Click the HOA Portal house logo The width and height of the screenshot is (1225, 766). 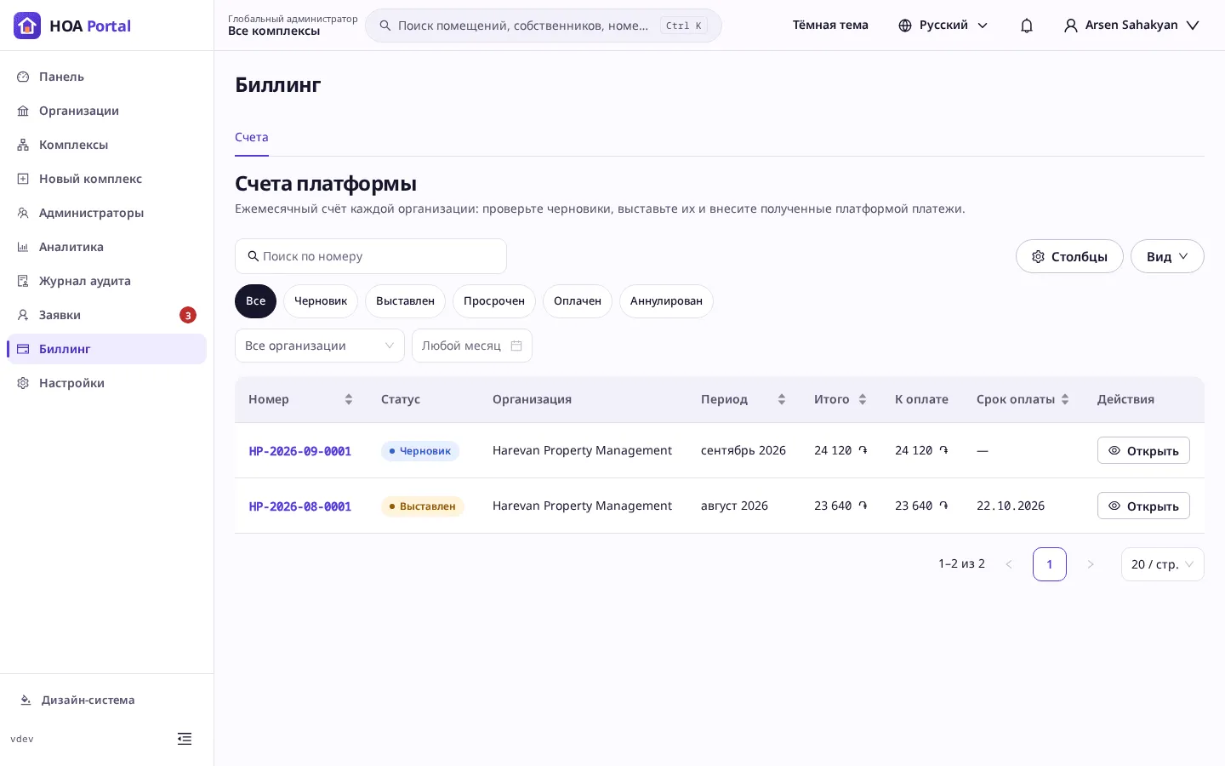(27, 26)
